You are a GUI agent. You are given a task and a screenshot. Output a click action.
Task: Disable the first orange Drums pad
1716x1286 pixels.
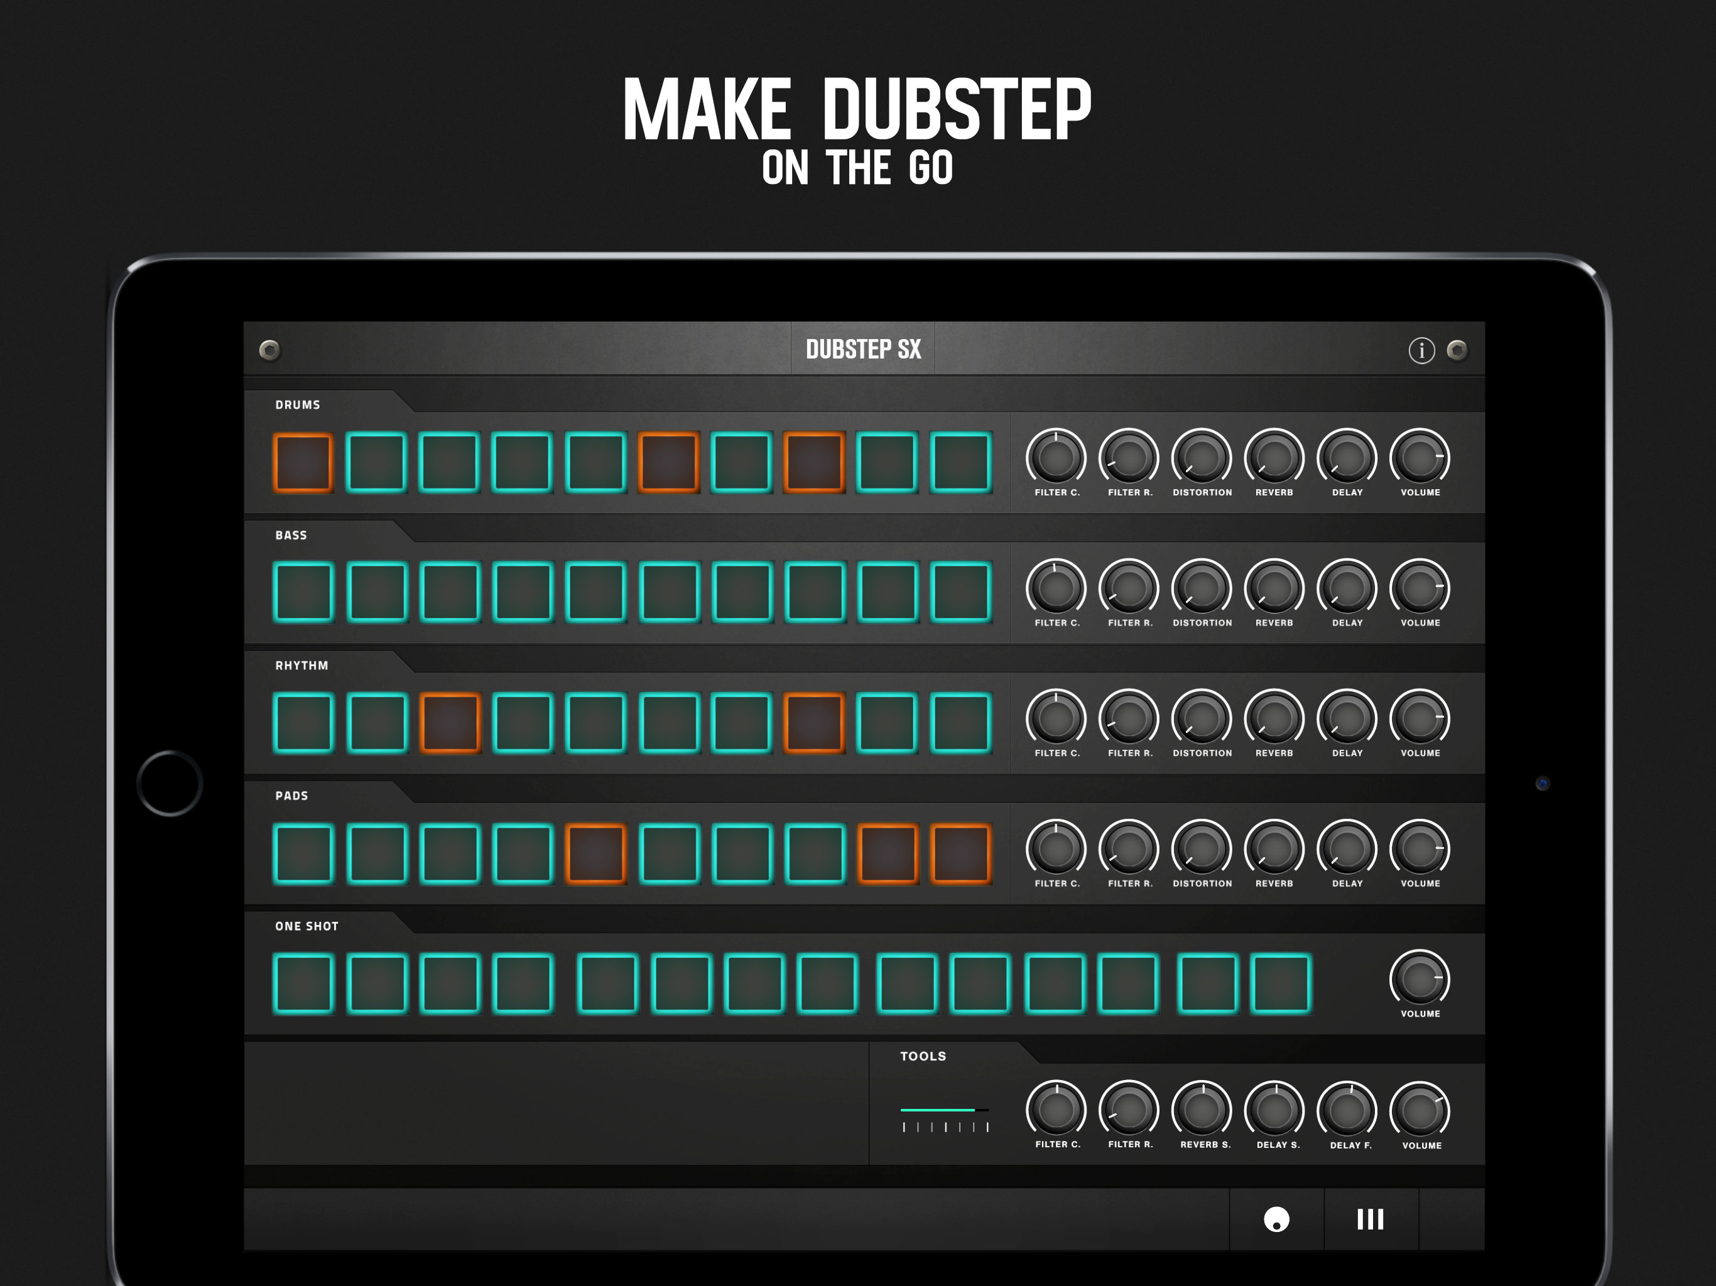(303, 463)
